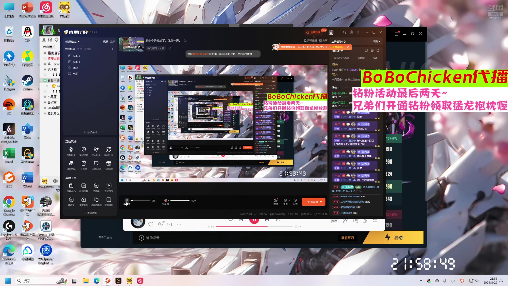Open 房管助手 room manager assistant
The width and height of the screenshot is (508, 286).
click(x=84, y=202)
